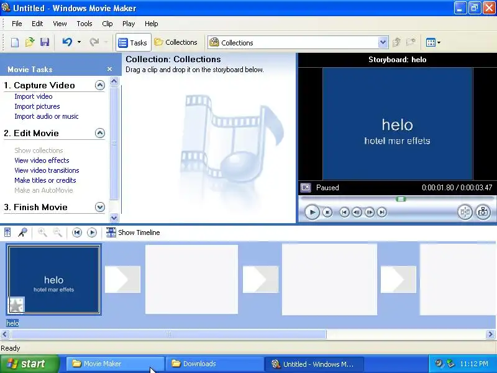Image resolution: width=497 pixels, height=373 pixels.
Task: Click the Set Audio Levels icon
Action: tap(7, 233)
